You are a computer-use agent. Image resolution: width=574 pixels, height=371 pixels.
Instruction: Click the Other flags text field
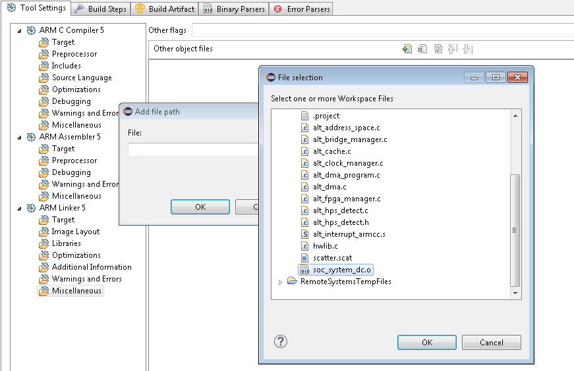click(x=383, y=30)
